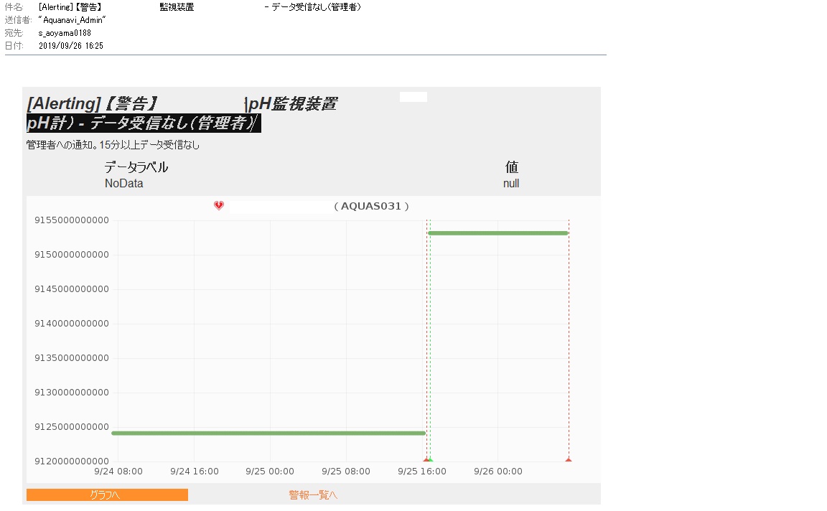The height and width of the screenshot is (511, 827).
Task: Click the upper green data line
Action: click(x=498, y=233)
